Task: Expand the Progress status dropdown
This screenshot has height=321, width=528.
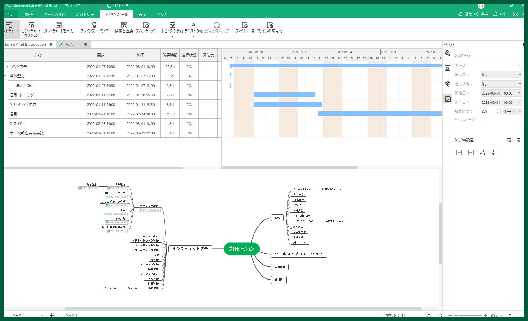Action: pyautogui.click(x=501, y=84)
